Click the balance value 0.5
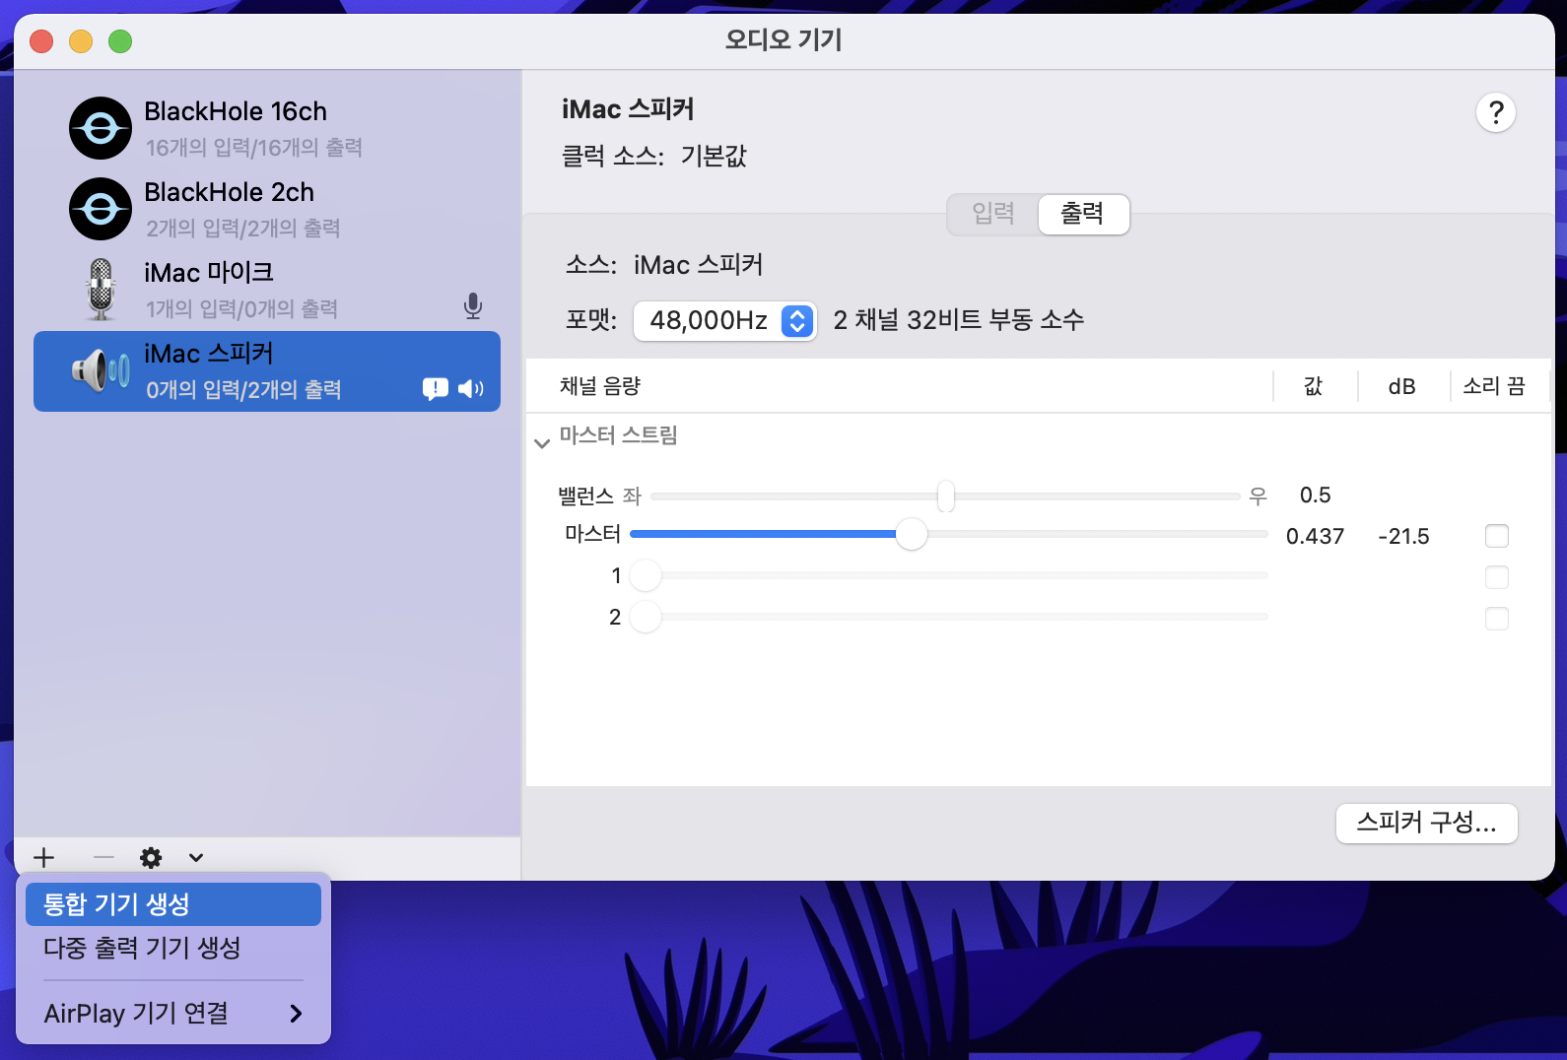 pos(1315,496)
